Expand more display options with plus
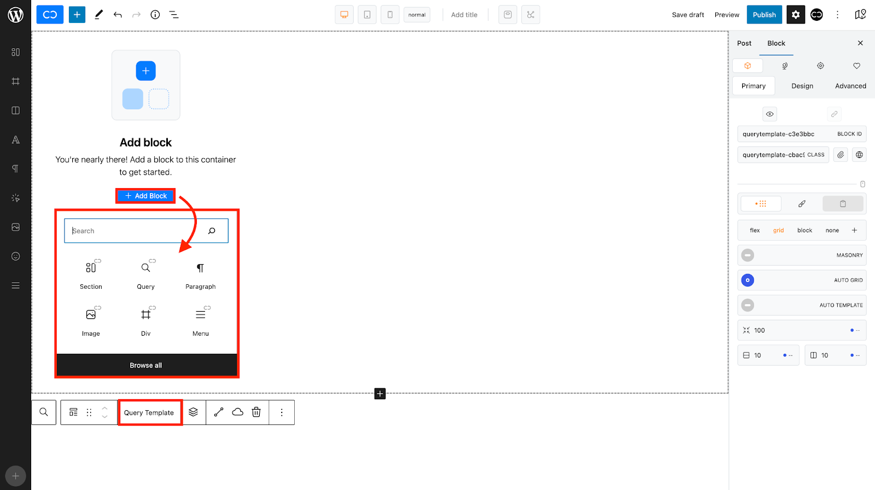This screenshot has width=875, height=490. (x=854, y=230)
